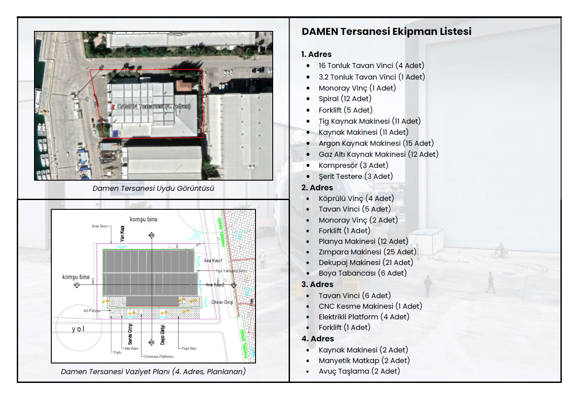The width and height of the screenshot is (583, 401).
Task: Click 'Monoray Vinç (2 Adet)' line
Action: click(358, 220)
